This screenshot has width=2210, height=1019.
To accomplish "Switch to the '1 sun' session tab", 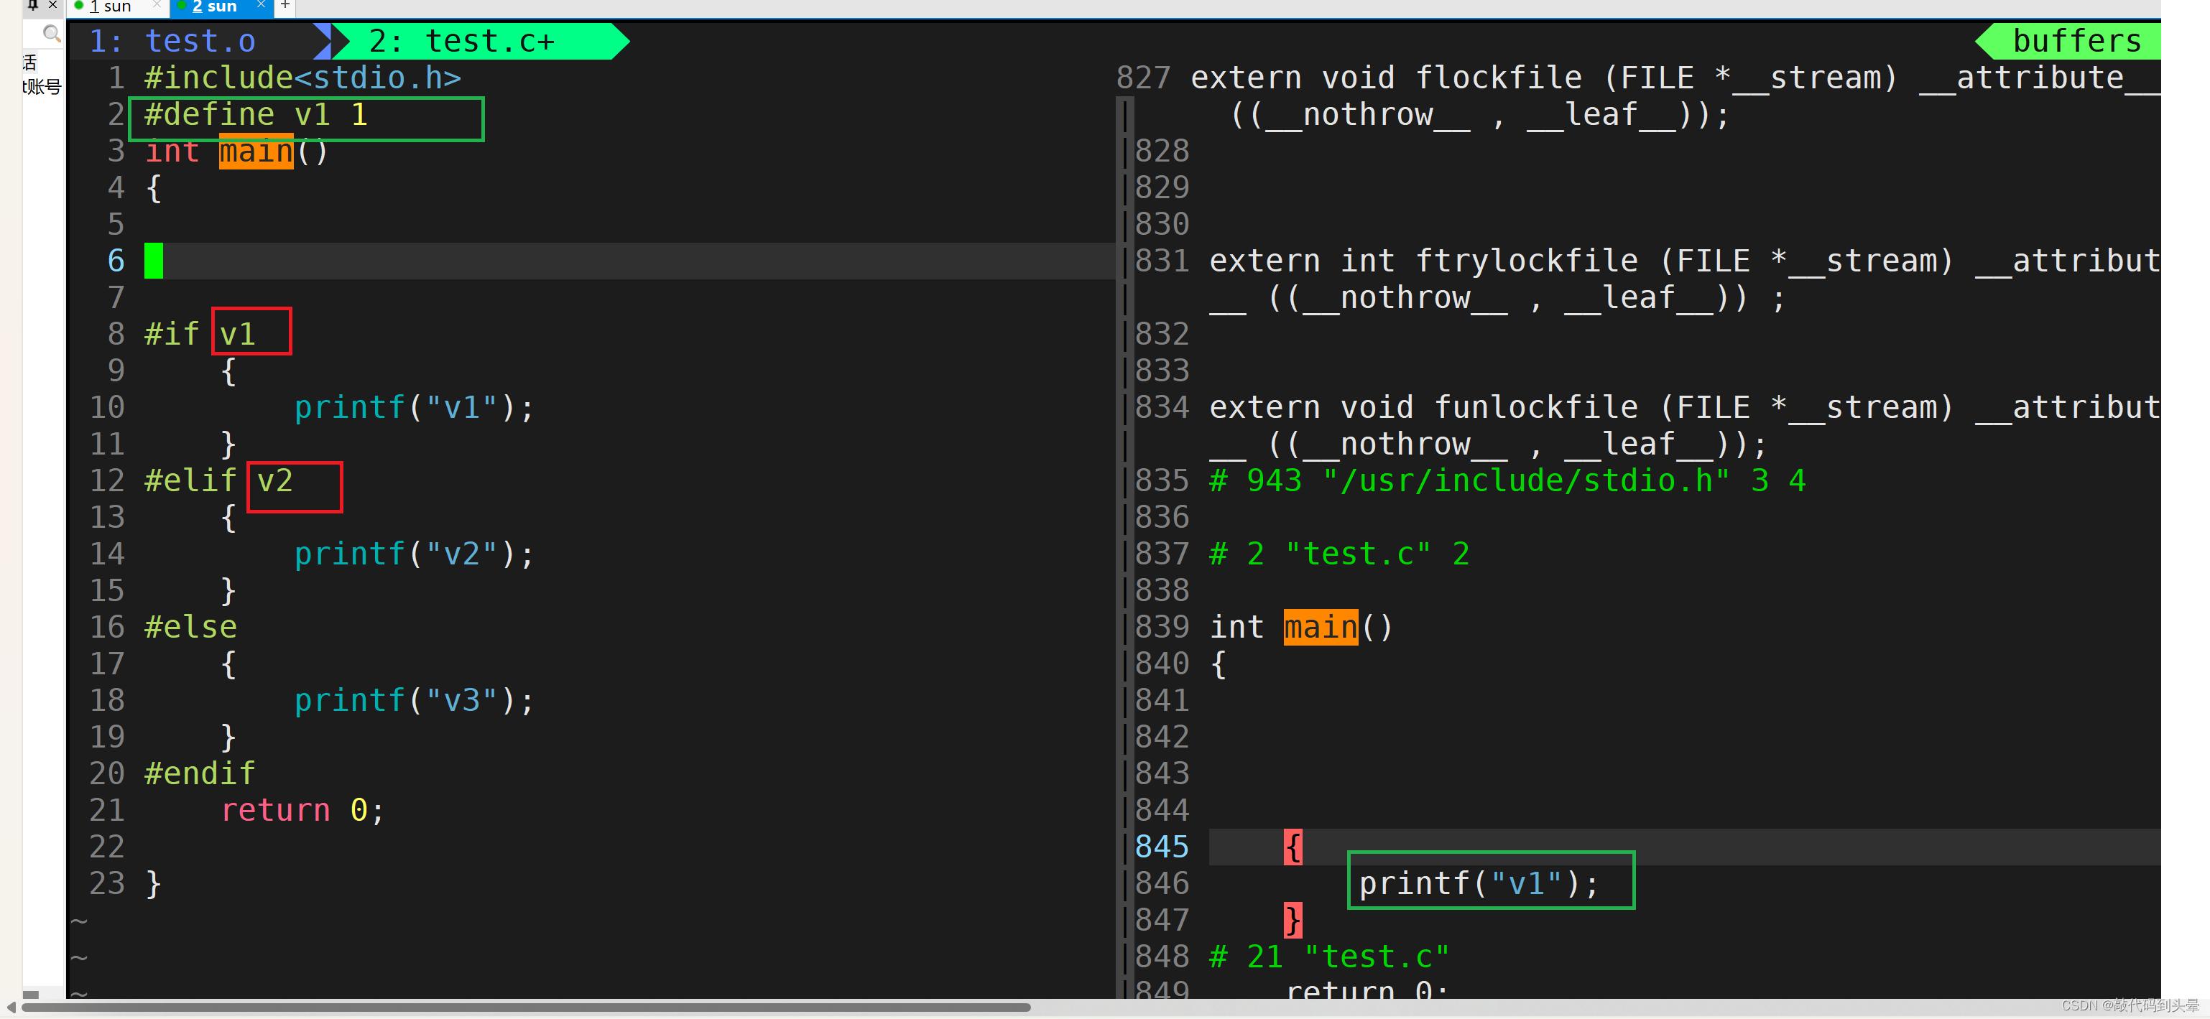I will 110,7.
